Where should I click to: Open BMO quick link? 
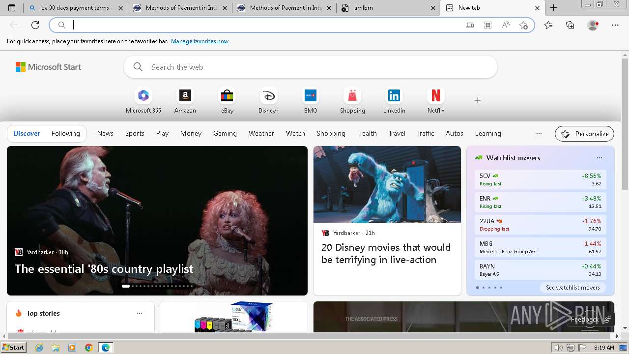point(311,100)
